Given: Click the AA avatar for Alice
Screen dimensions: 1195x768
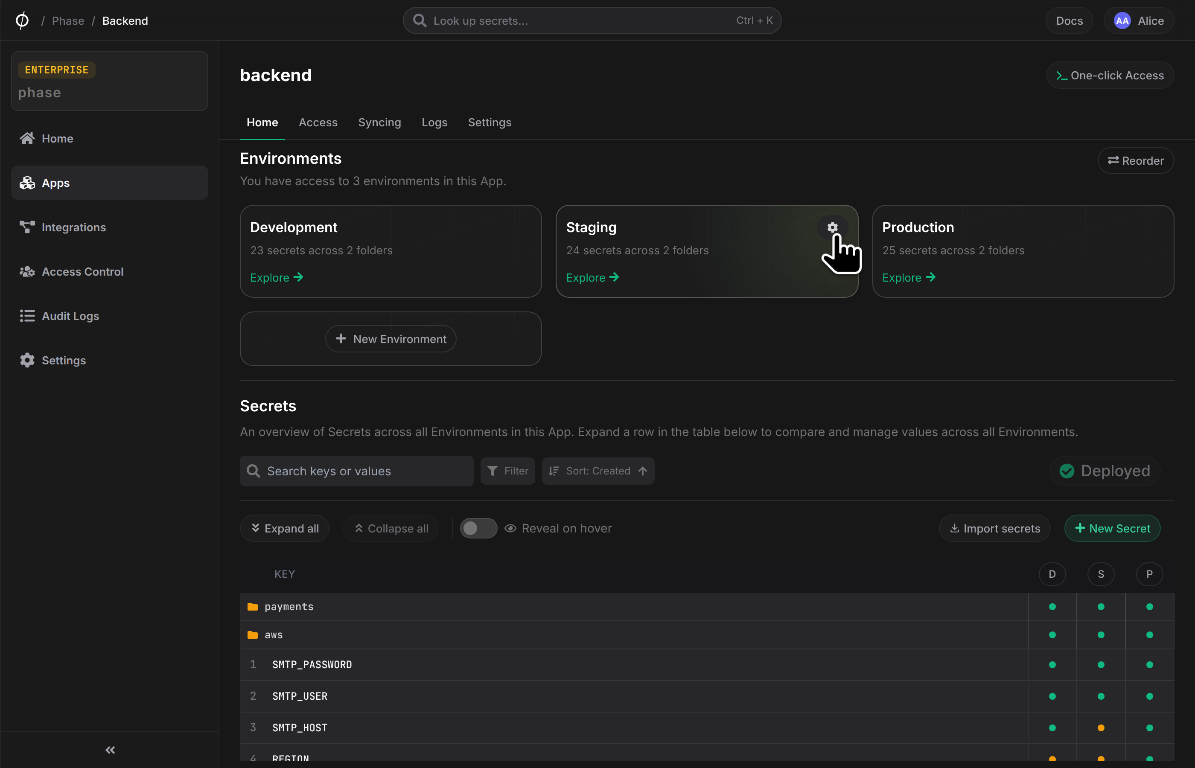Looking at the screenshot, I should (x=1122, y=21).
